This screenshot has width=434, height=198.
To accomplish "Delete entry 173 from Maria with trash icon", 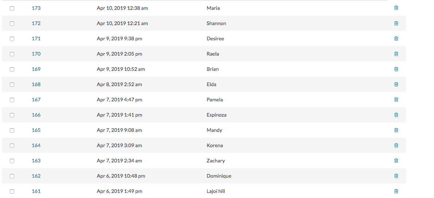I will 396,8.
